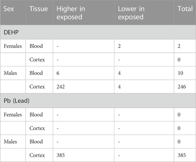Click the Cortex cell in the 385 row

click(x=37, y=155)
